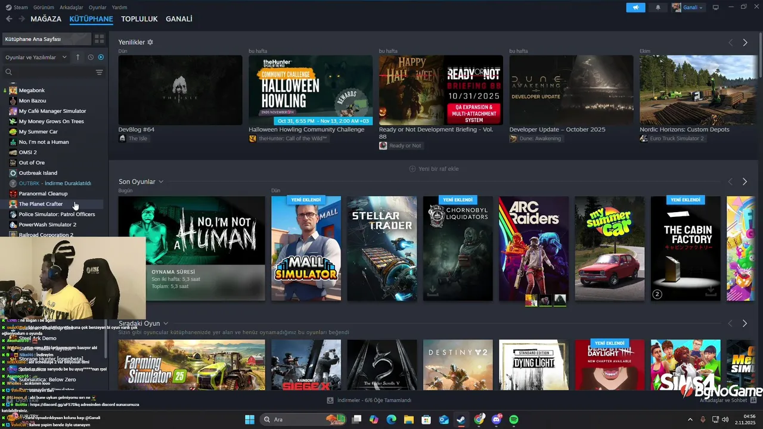Open advanced filter options icon in search bar
763x429 pixels.
tap(99, 72)
